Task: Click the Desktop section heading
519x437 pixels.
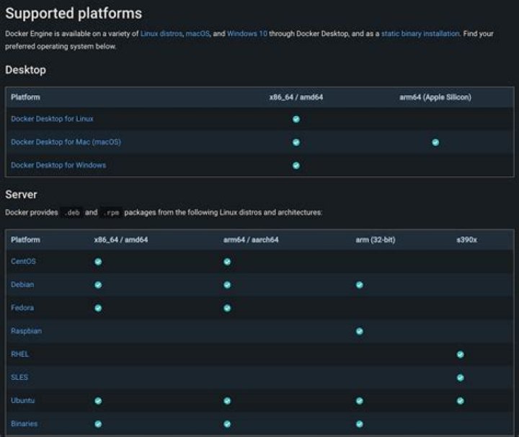Action: [25, 70]
